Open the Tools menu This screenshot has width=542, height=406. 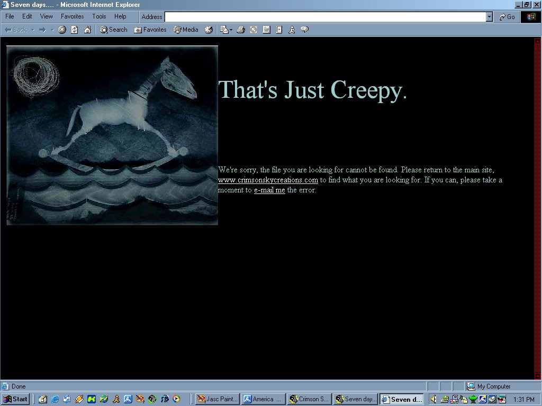click(99, 16)
